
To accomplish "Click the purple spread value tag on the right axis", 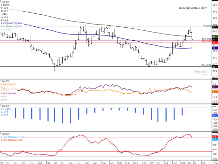I will coord(215,87).
